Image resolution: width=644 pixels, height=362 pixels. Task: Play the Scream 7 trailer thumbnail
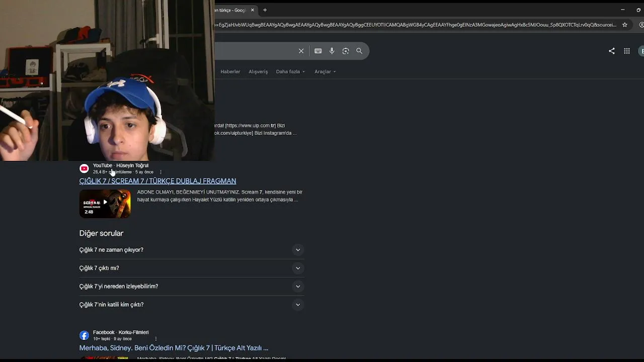pyautogui.click(x=105, y=204)
